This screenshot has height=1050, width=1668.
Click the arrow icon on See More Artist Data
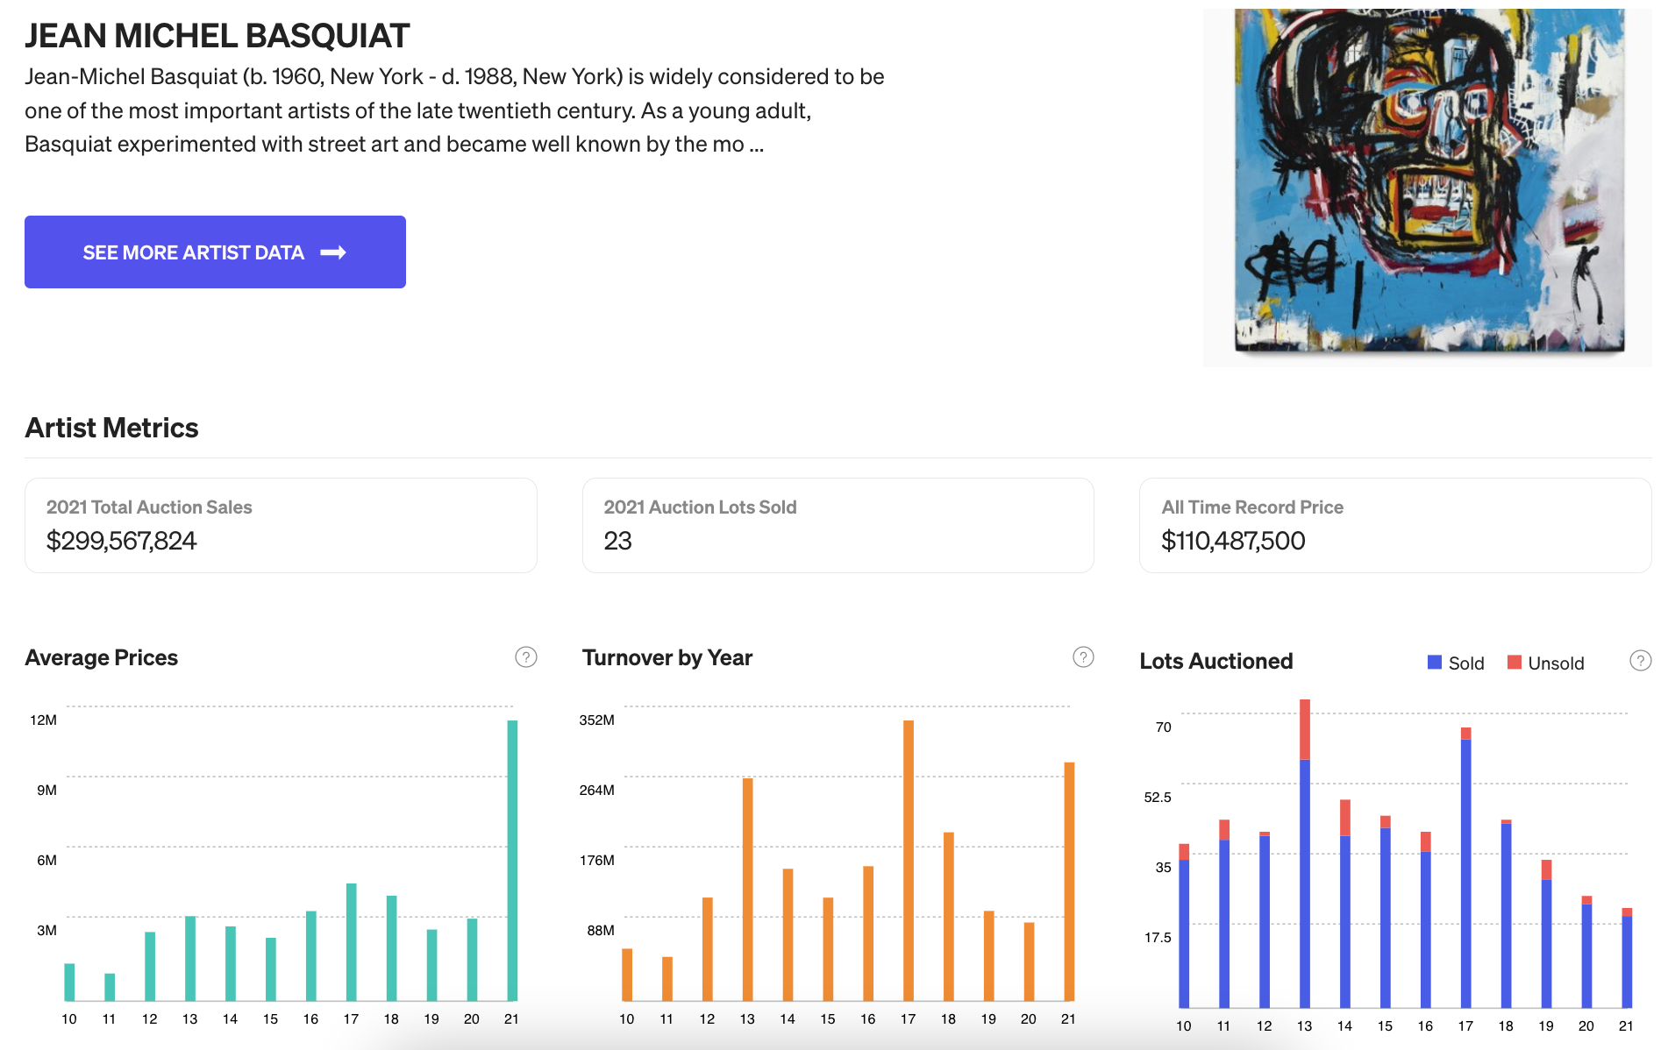click(333, 252)
